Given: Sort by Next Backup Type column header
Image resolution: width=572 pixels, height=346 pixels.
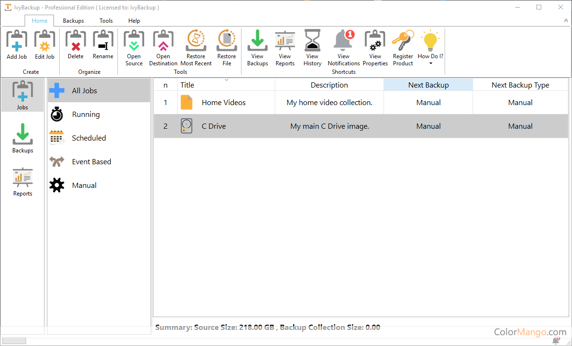Looking at the screenshot, I should coord(520,85).
